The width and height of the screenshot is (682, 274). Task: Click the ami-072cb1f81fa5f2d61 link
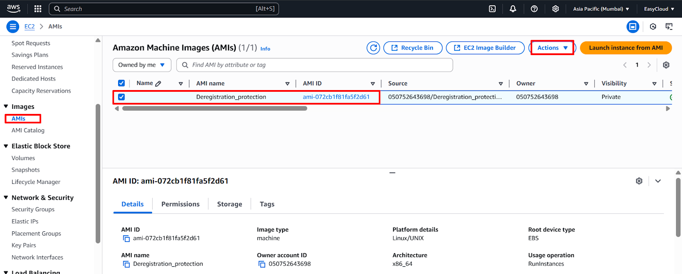point(336,97)
